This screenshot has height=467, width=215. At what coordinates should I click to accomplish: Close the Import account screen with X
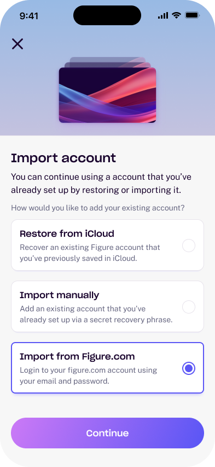click(x=18, y=44)
